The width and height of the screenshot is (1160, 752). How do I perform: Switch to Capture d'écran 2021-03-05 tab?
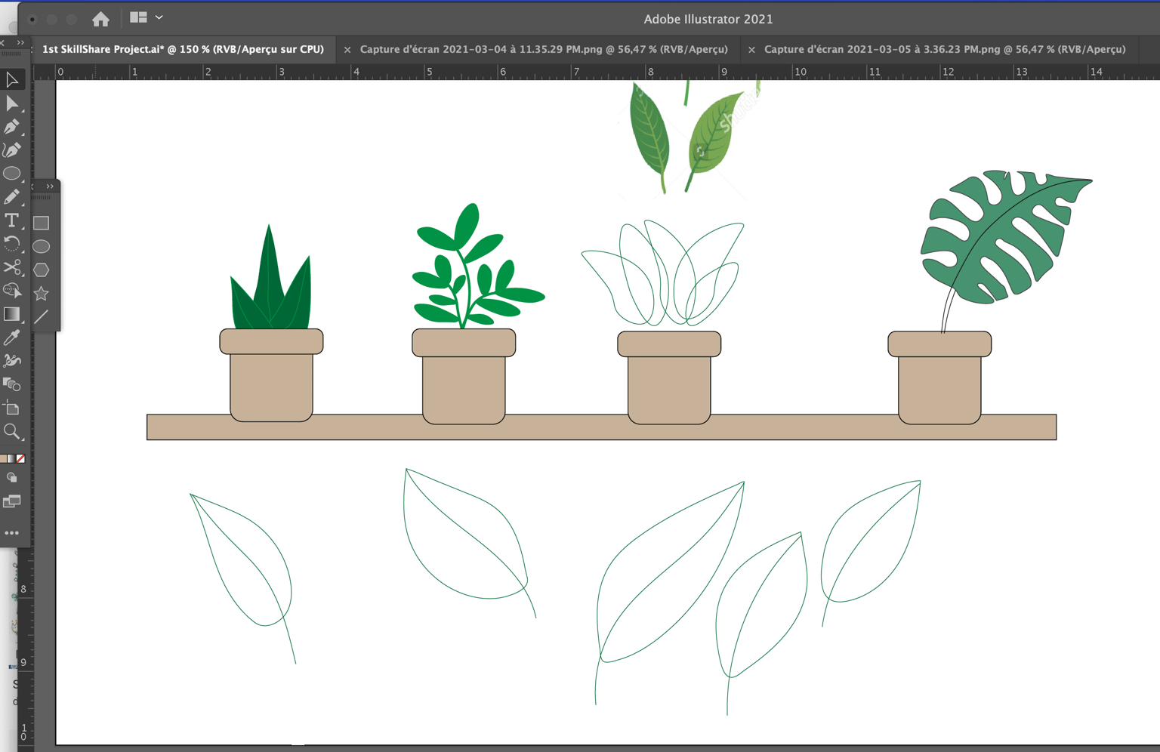point(945,49)
